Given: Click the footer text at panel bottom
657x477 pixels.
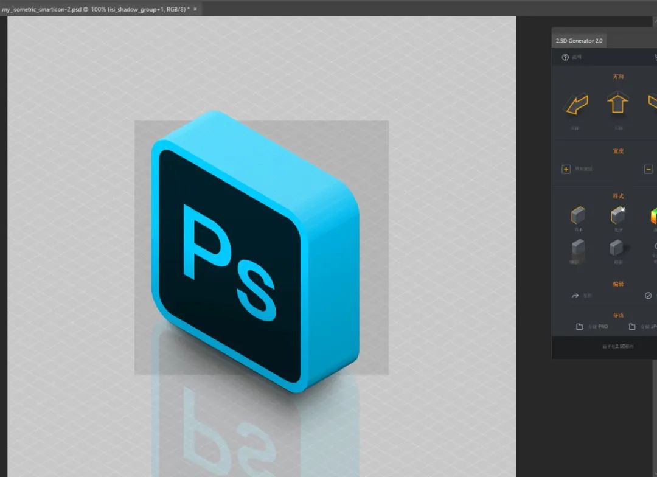Looking at the screenshot, I should (617, 346).
